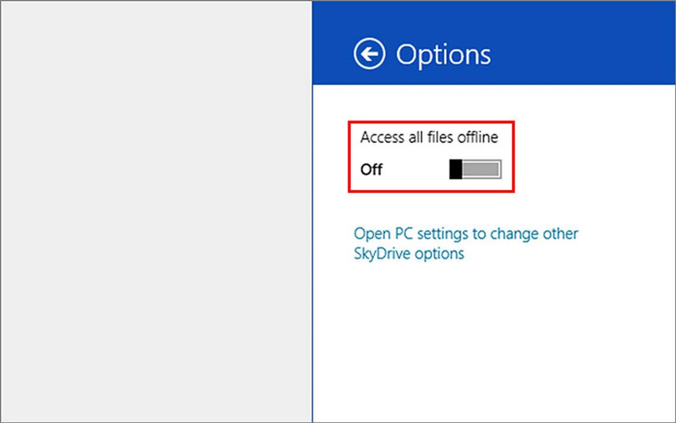Click the 'Access all files offline' label
Viewport: 676px width, 423px height.
(x=429, y=137)
